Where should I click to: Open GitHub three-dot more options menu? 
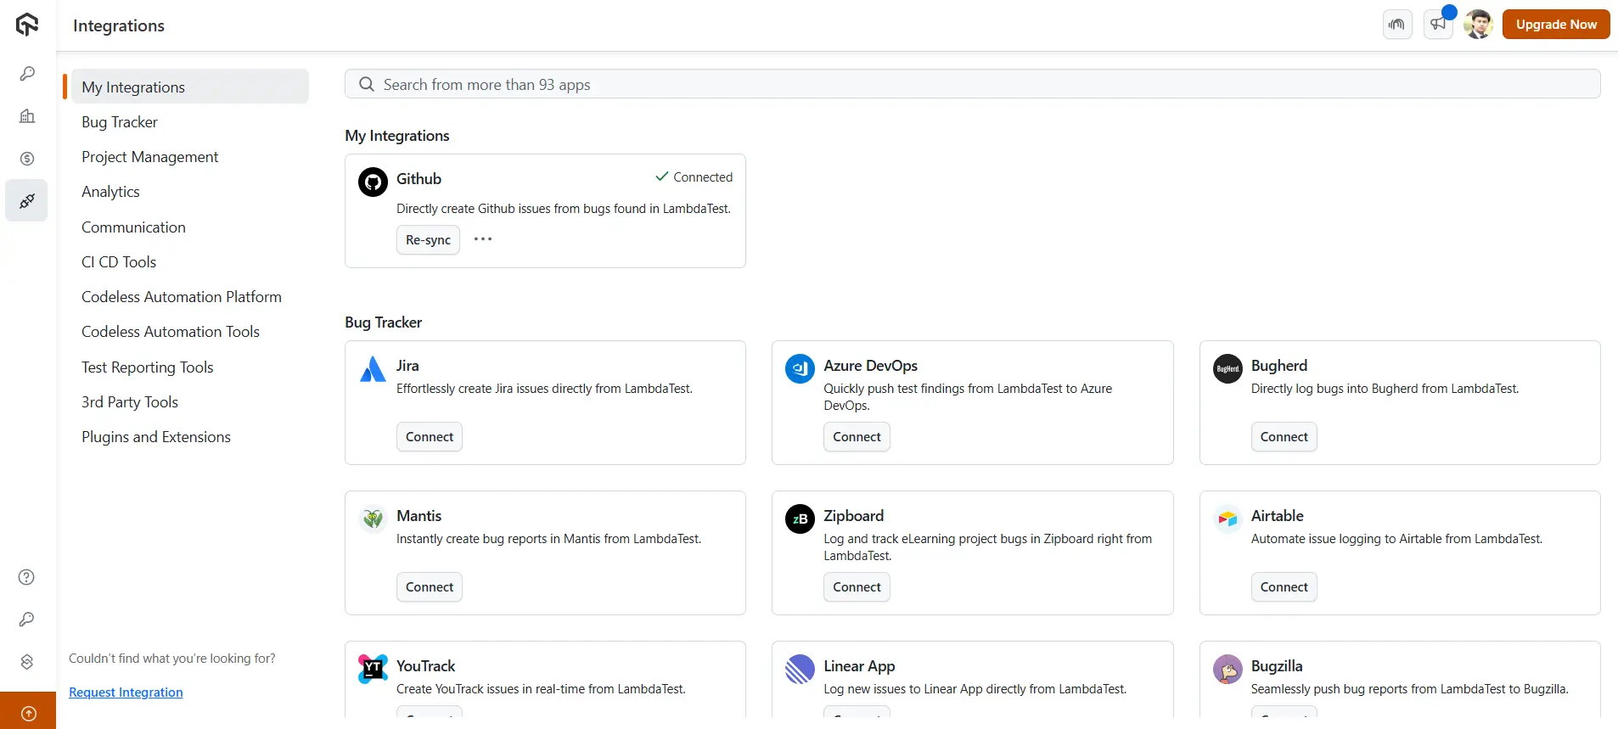(x=483, y=239)
